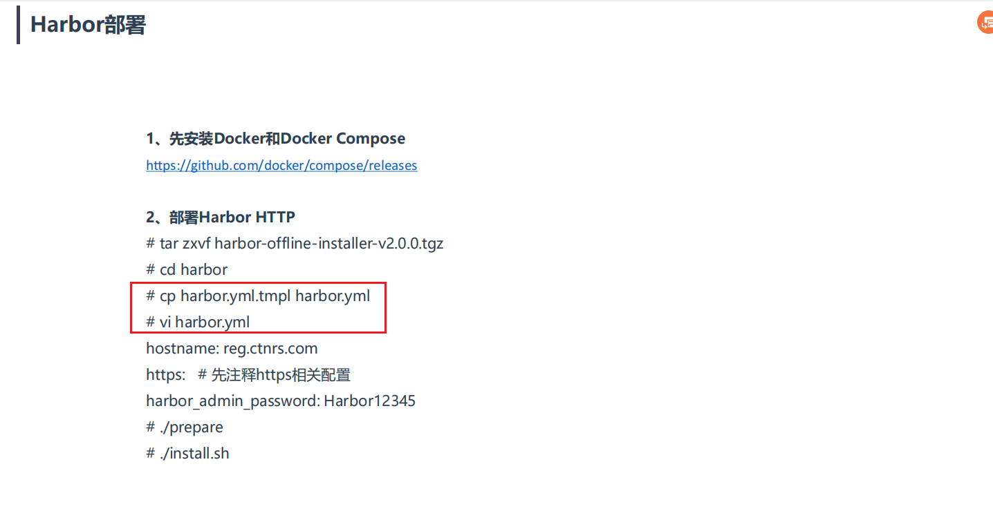Click the tar zxvf harbor-offline-installer line
The image size is (993, 520).
click(295, 244)
